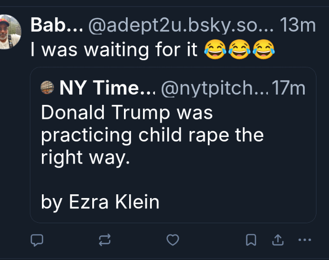Click the first laughing-crying emoji

coord(214,49)
